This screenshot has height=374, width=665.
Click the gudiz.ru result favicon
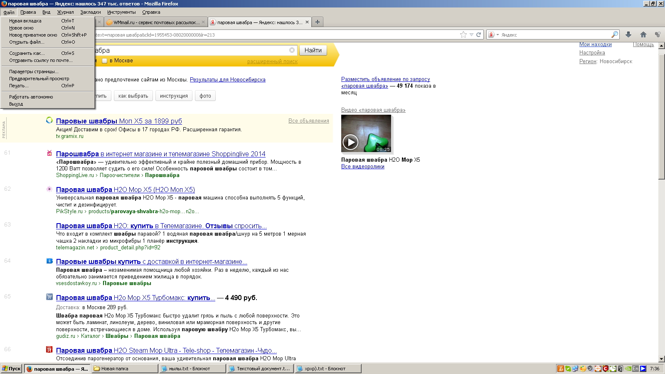pyautogui.click(x=49, y=297)
